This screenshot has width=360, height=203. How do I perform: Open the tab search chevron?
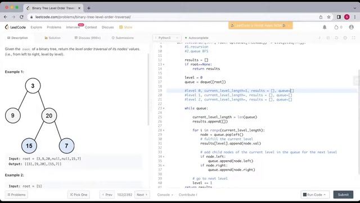[x=354, y=8]
